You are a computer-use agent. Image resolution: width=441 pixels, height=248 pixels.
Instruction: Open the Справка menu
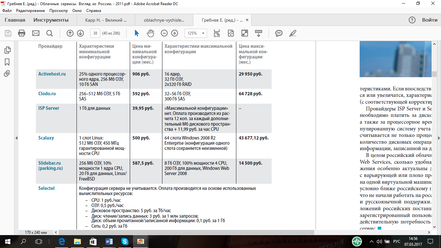click(x=94, y=11)
